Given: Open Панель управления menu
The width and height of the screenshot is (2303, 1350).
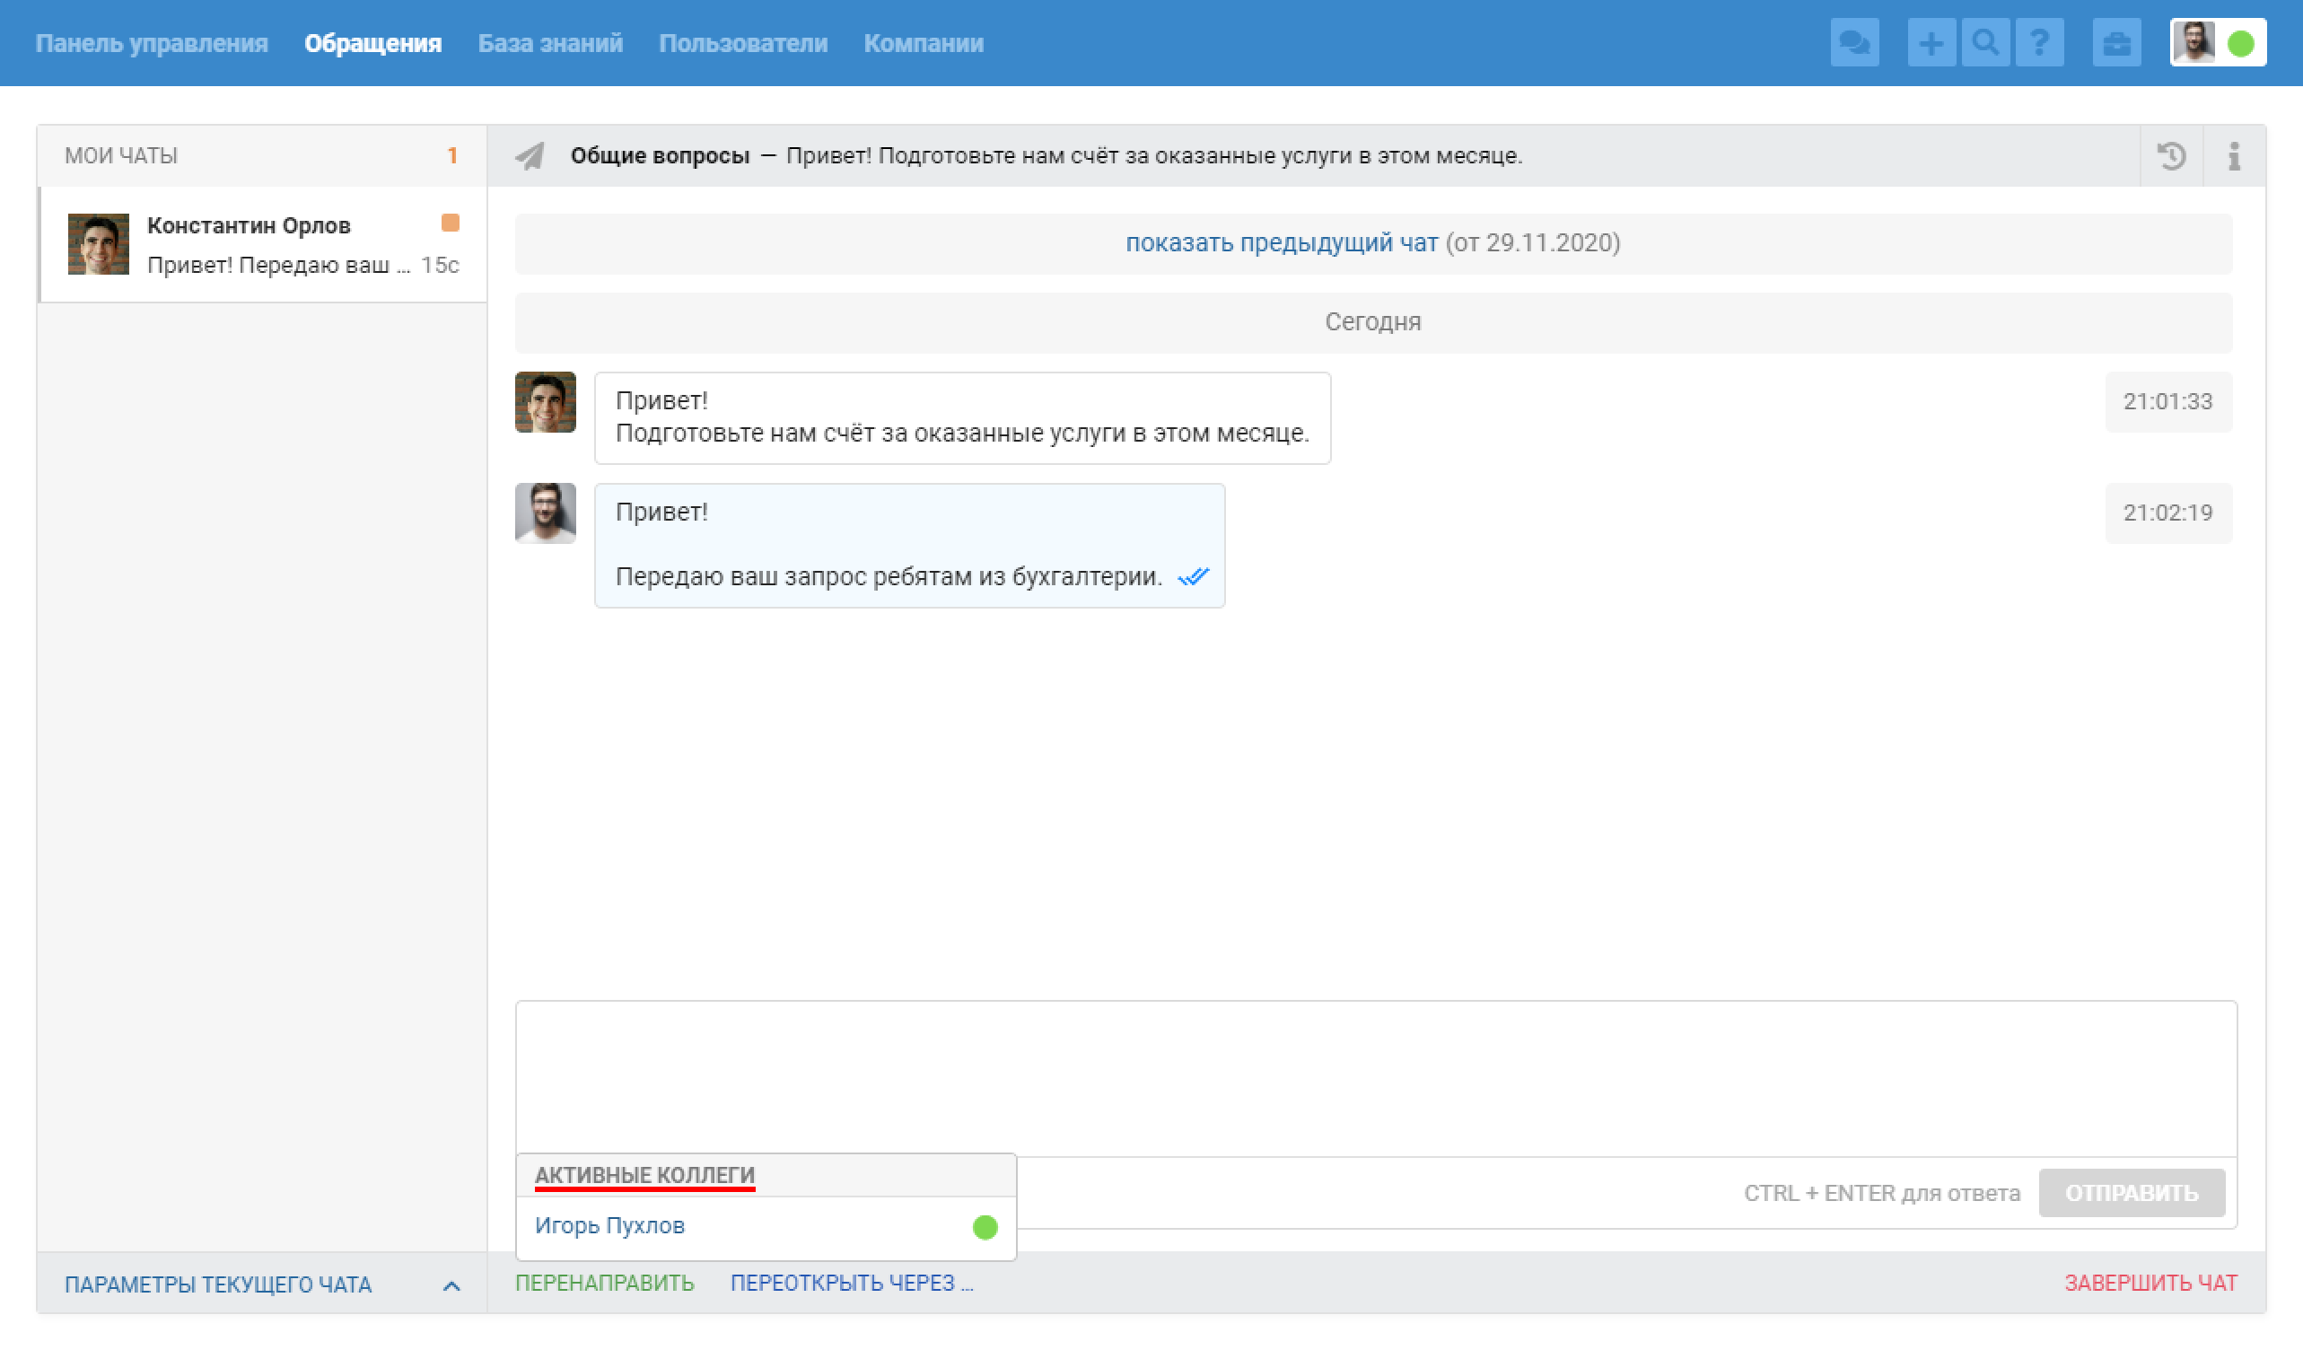Looking at the screenshot, I should point(152,43).
